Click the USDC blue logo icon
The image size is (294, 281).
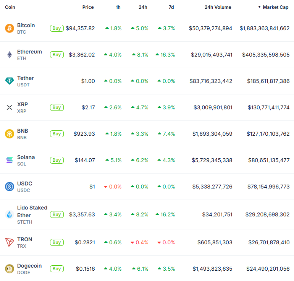tap(9, 187)
